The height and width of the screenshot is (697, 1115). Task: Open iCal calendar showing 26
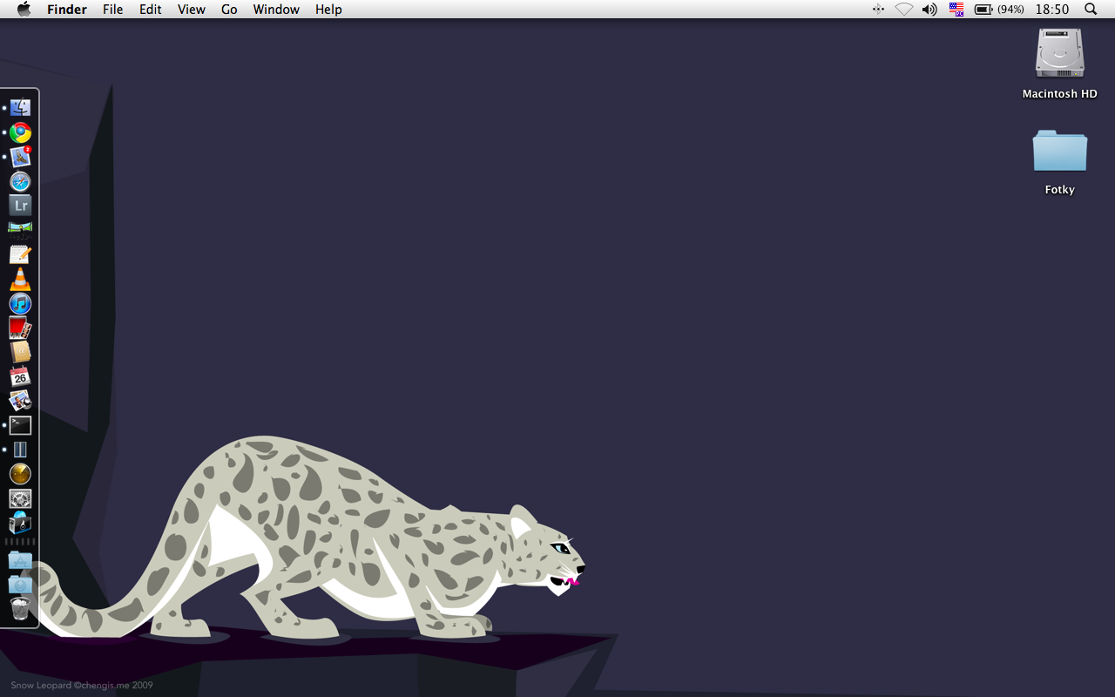[x=20, y=376]
